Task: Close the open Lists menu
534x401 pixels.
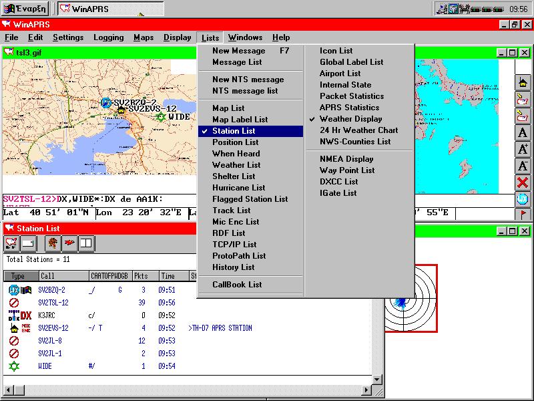Action: click(210, 37)
